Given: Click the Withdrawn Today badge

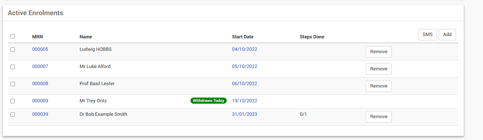Looking at the screenshot, I should pyautogui.click(x=208, y=101).
